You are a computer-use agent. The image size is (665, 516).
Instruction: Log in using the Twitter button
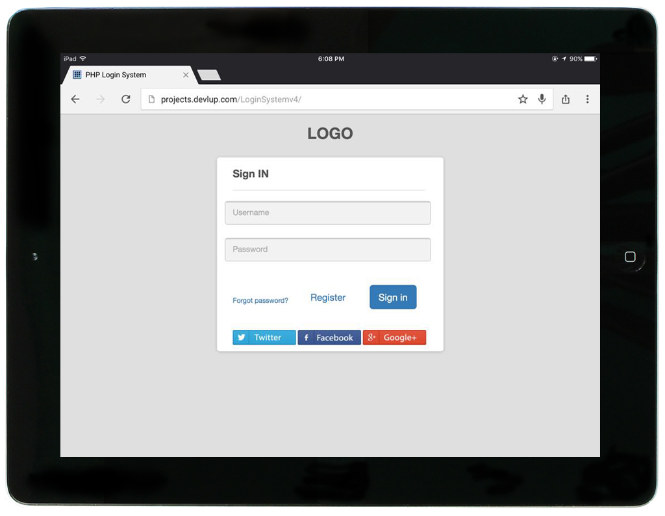264,338
